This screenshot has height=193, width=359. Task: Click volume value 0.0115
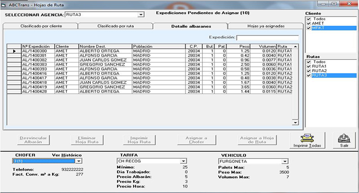[269, 92]
